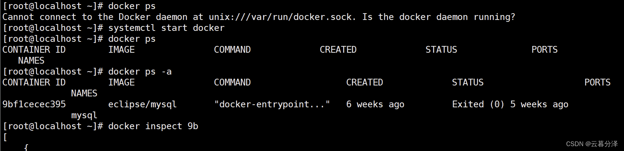Click the CSDN author watermark

point(591,144)
